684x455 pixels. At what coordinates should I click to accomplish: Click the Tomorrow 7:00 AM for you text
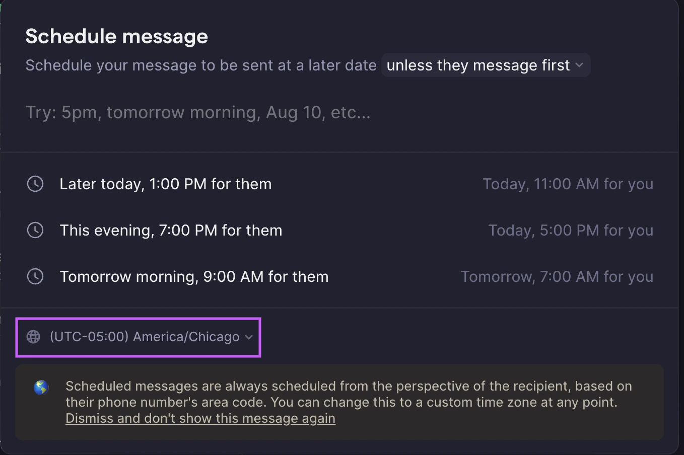click(557, 276)
